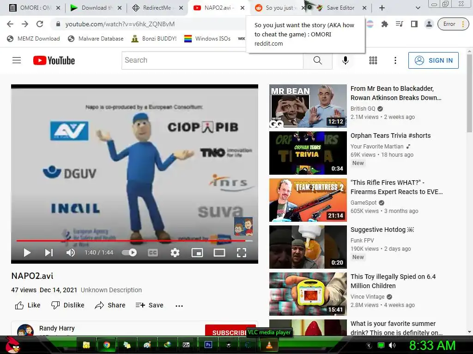Save the video to a playlist
473x354 pixels.
(149, 305)
